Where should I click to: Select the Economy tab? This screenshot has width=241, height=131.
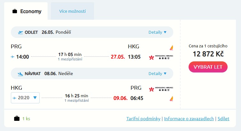[x=27, y=11]
